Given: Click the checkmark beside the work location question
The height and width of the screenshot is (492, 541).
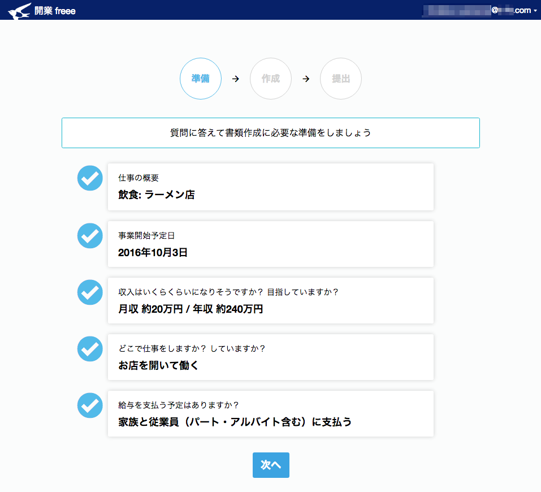Looking at the screenshot, I should pyautogui.click(x=89, y=348).
